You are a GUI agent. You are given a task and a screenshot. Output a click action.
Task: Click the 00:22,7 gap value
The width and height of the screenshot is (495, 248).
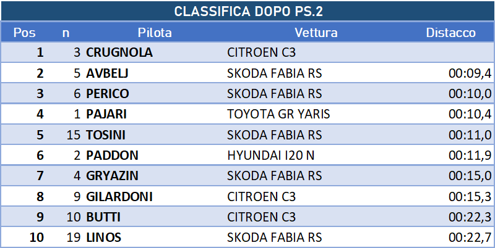(x=470, y=238)
